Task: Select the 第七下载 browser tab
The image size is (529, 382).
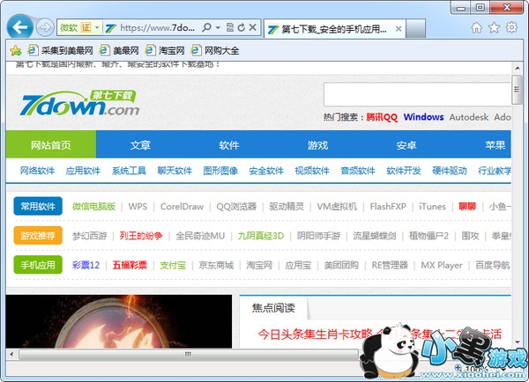Action: click(335, 29)
